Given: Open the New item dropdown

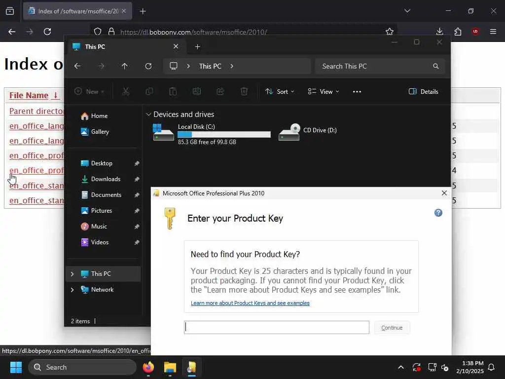Looking at the screenshot, I should tap(89, 91).
